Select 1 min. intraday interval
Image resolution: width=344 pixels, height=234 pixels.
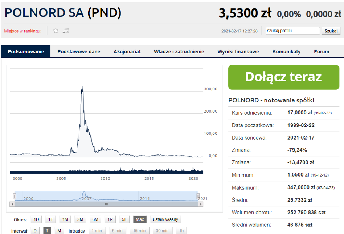97,231
